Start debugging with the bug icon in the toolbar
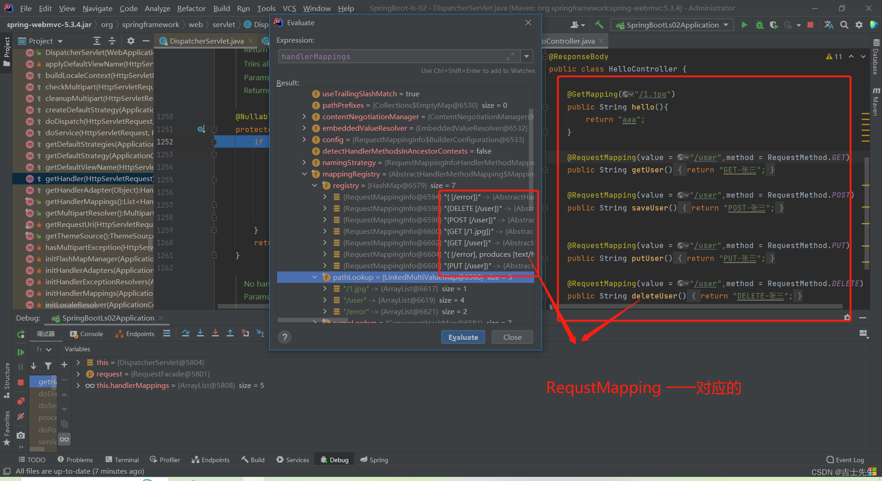This screenshot has height=481, width=882. pyautogui.click(x=759, y=25)
